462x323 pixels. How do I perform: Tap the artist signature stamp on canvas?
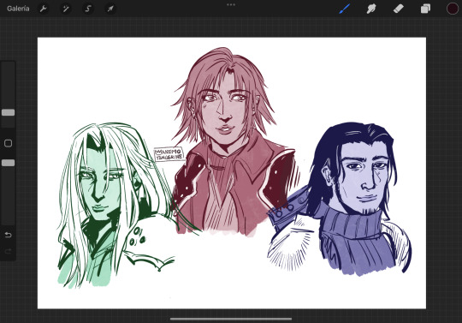tap(169, 154)
